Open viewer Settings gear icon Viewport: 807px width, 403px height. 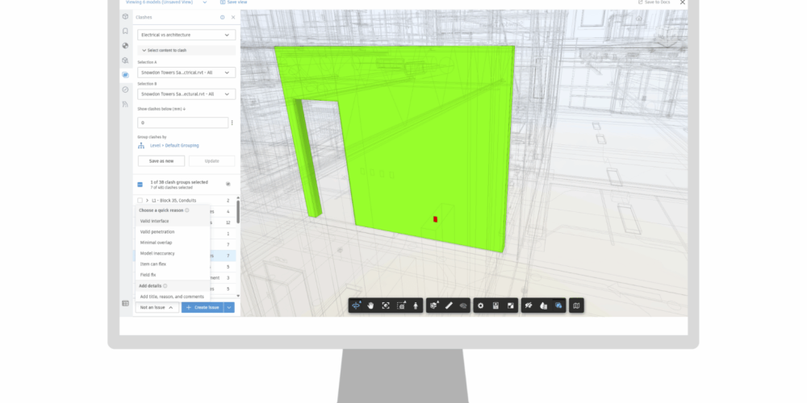click(480, 305)
